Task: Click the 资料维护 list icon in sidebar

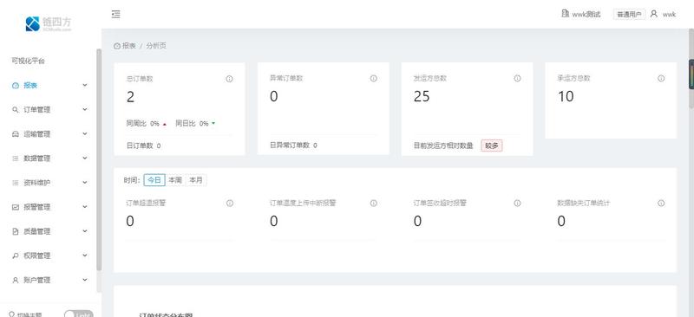Action: point(16,183)
